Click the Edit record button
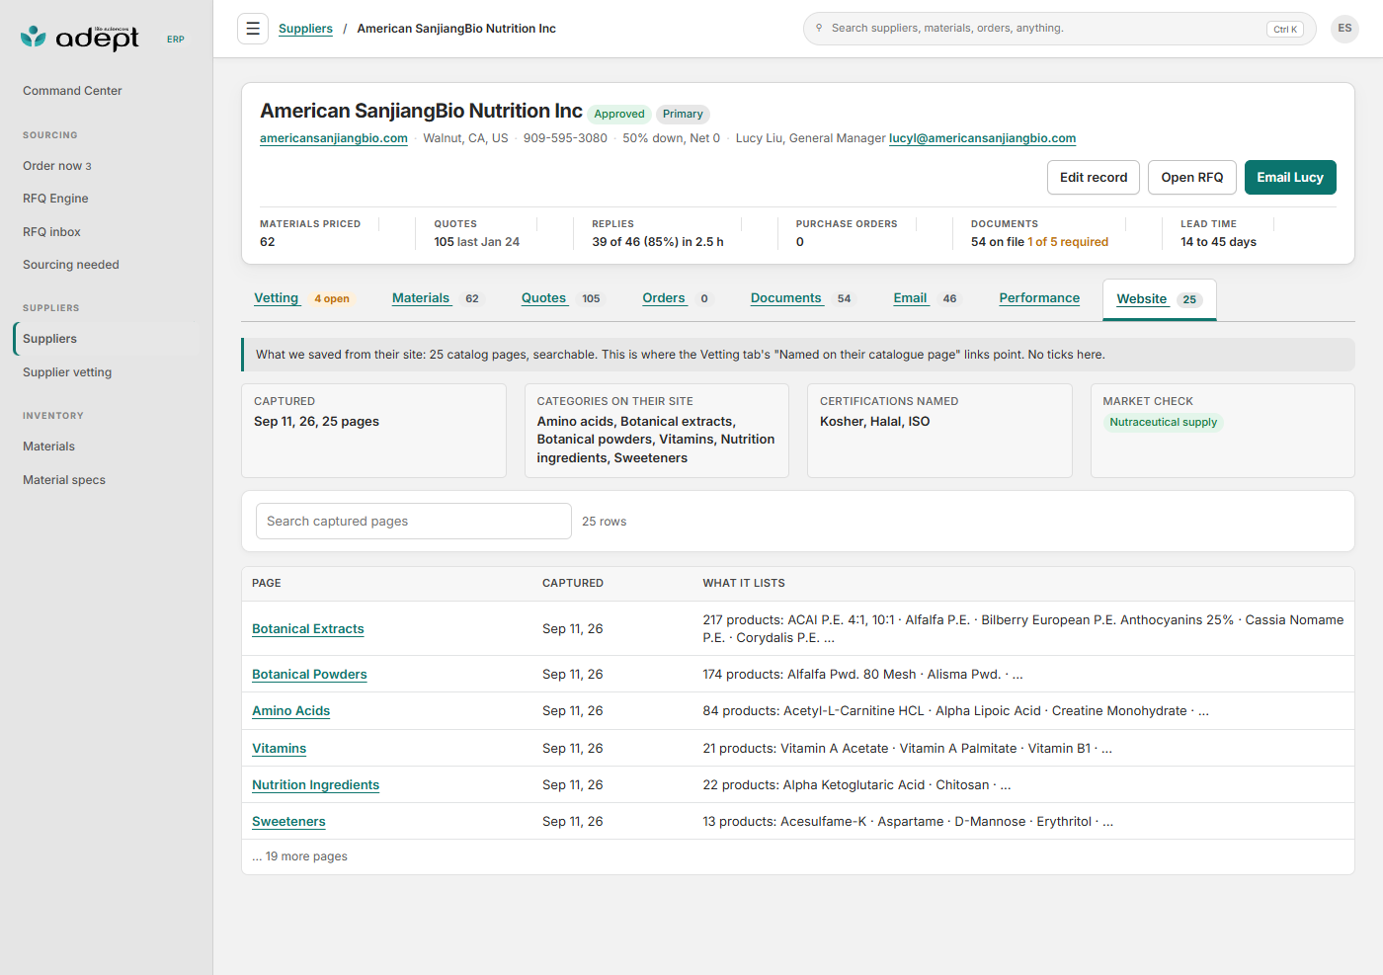The image size is (1383, 975). (x=1094, y=178)
